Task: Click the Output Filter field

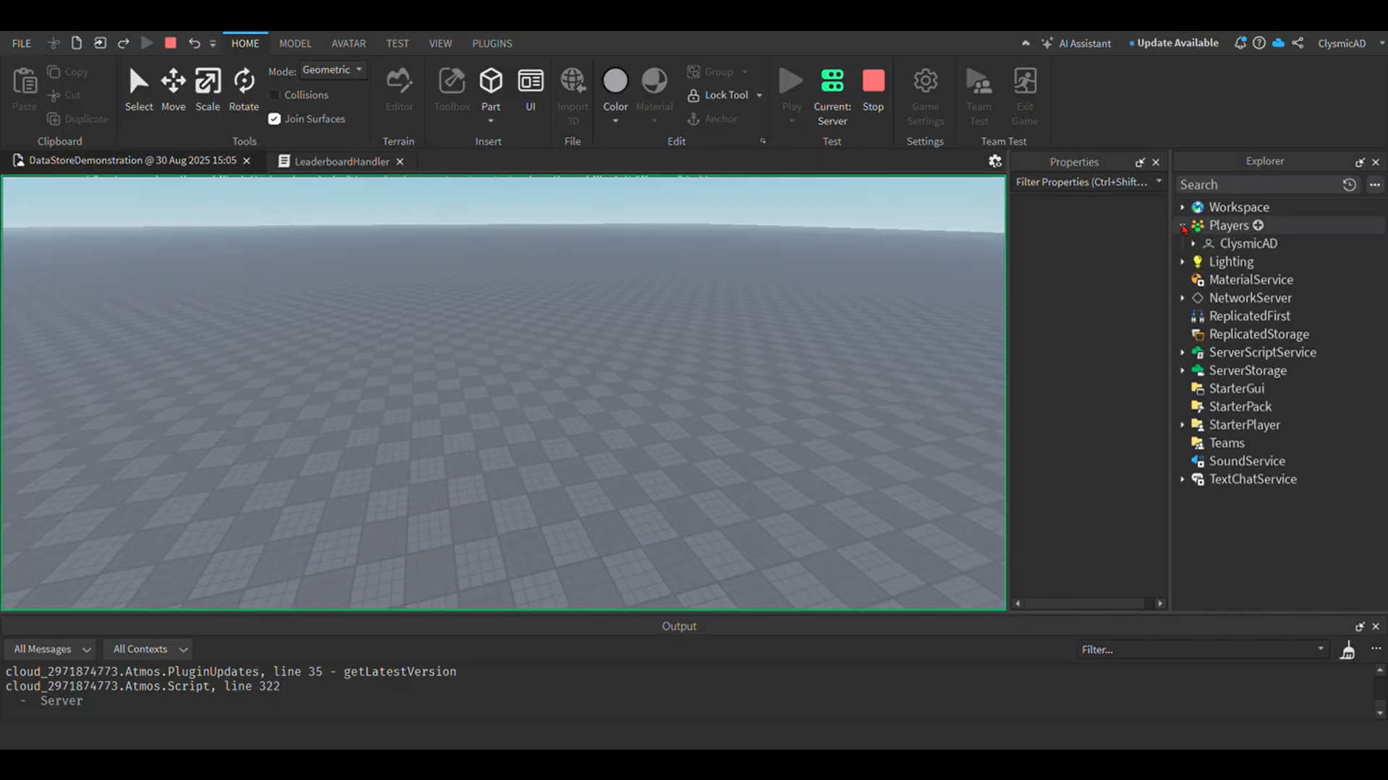Action: 1202,649
